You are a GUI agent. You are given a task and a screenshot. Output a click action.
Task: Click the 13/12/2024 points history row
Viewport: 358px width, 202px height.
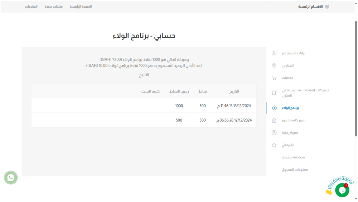pyautogui.click(x=144, y=106)
